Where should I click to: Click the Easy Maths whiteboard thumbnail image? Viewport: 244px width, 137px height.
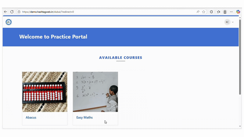[x=95, y=92]
